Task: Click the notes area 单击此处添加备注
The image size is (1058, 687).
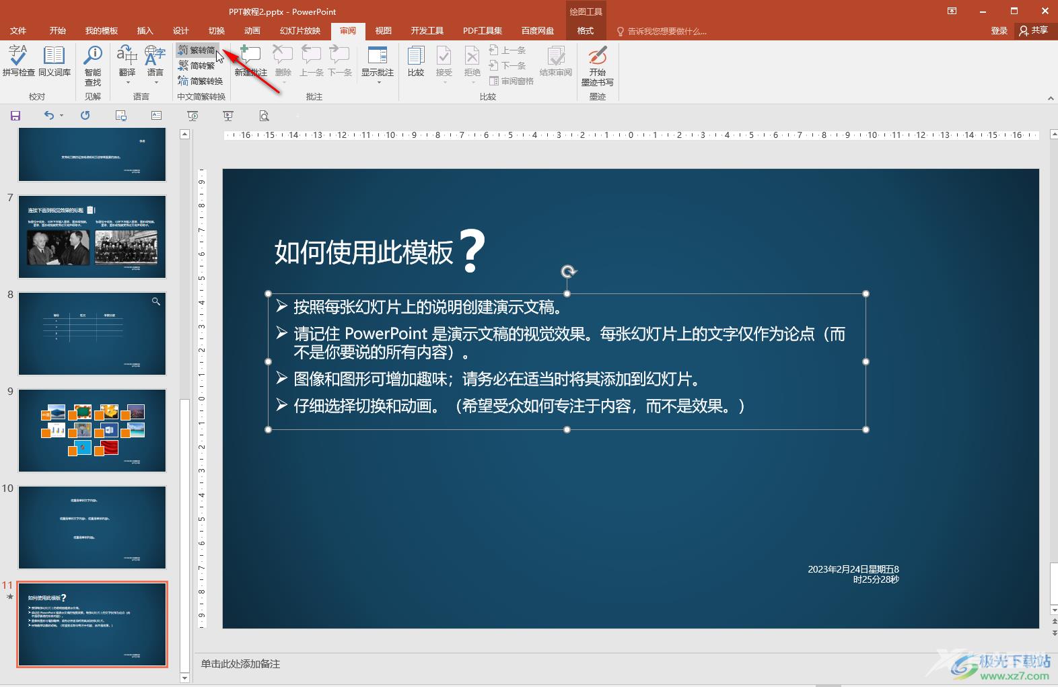Action: [x=240, y=664]
